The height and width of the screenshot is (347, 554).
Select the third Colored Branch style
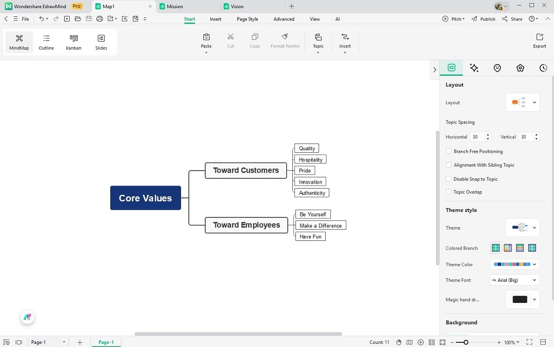click(x=520, y=248)
